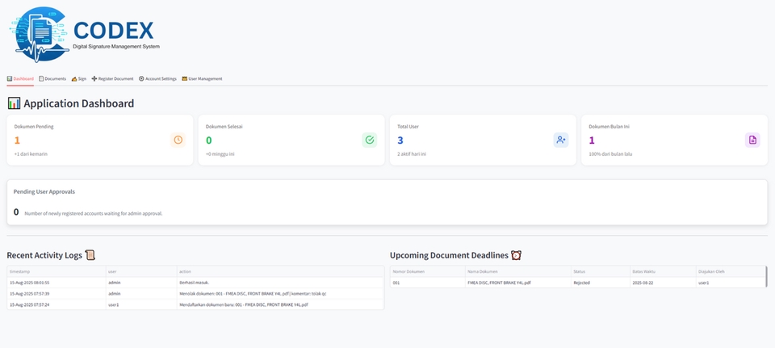Click the document icon in Dokumen Bulan Ini card
Viewport: 775px width, 348px height.
752,140
